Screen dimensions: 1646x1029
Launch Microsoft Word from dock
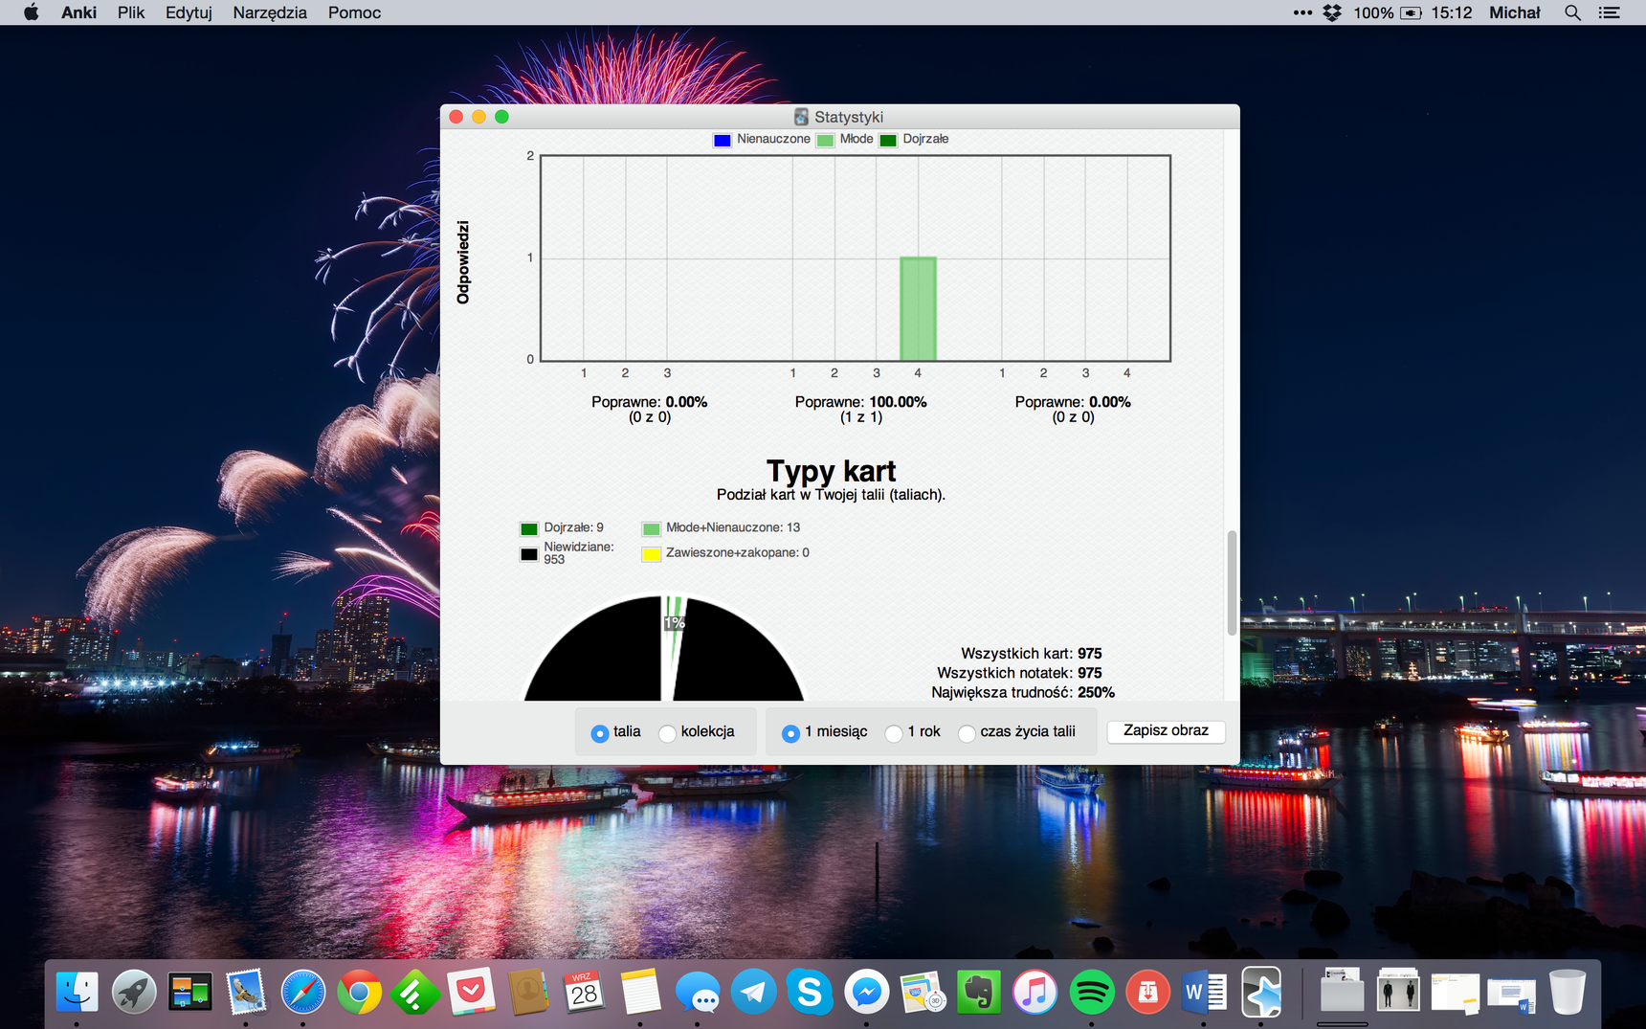pos(1204,993)
